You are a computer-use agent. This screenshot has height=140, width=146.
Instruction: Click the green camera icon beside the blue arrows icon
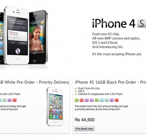(96, 100)
